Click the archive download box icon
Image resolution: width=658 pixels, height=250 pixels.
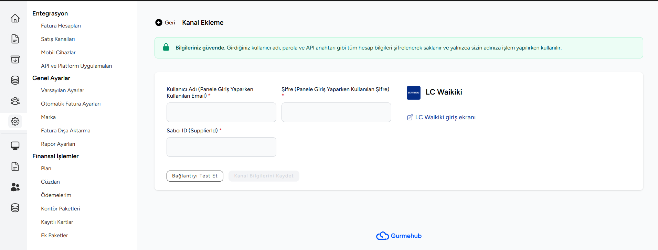click(x=15, y=59)
